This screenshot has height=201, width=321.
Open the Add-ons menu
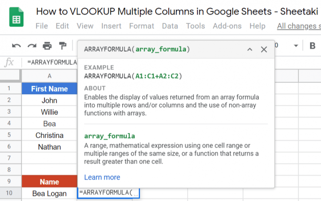tap(228, 26)
